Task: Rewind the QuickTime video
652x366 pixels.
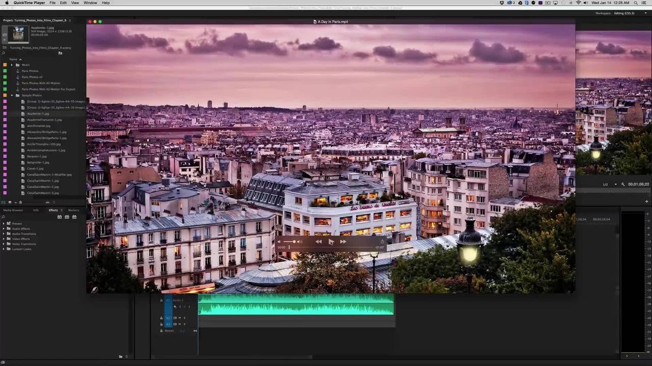Action: (x=318, y=242)
